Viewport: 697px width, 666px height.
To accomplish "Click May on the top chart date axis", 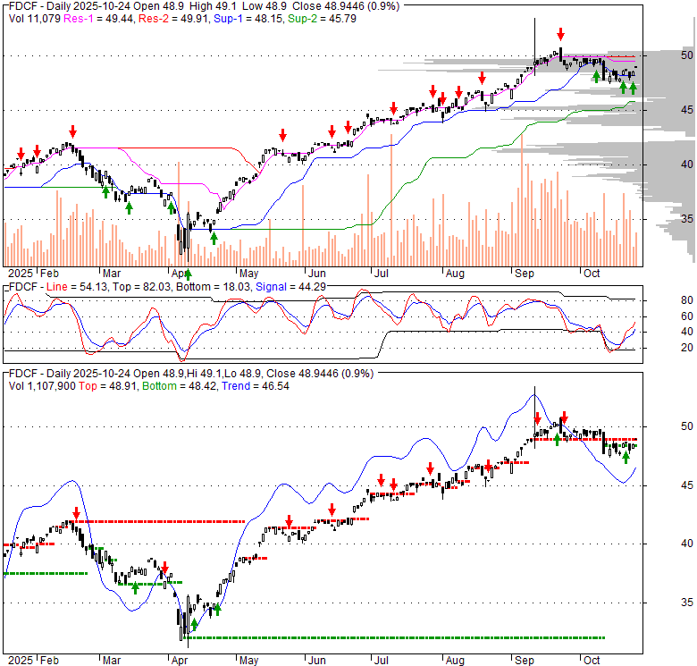I will point(249,274).
